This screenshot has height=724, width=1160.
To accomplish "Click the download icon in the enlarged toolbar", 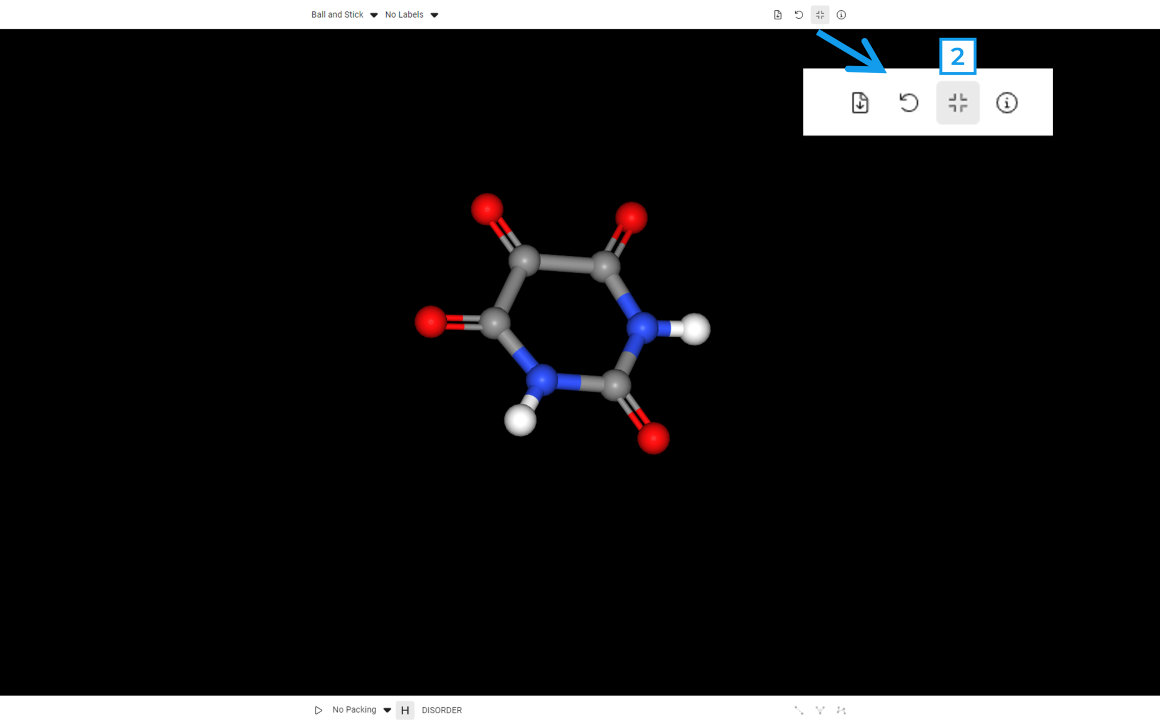I will pos(860,102).
